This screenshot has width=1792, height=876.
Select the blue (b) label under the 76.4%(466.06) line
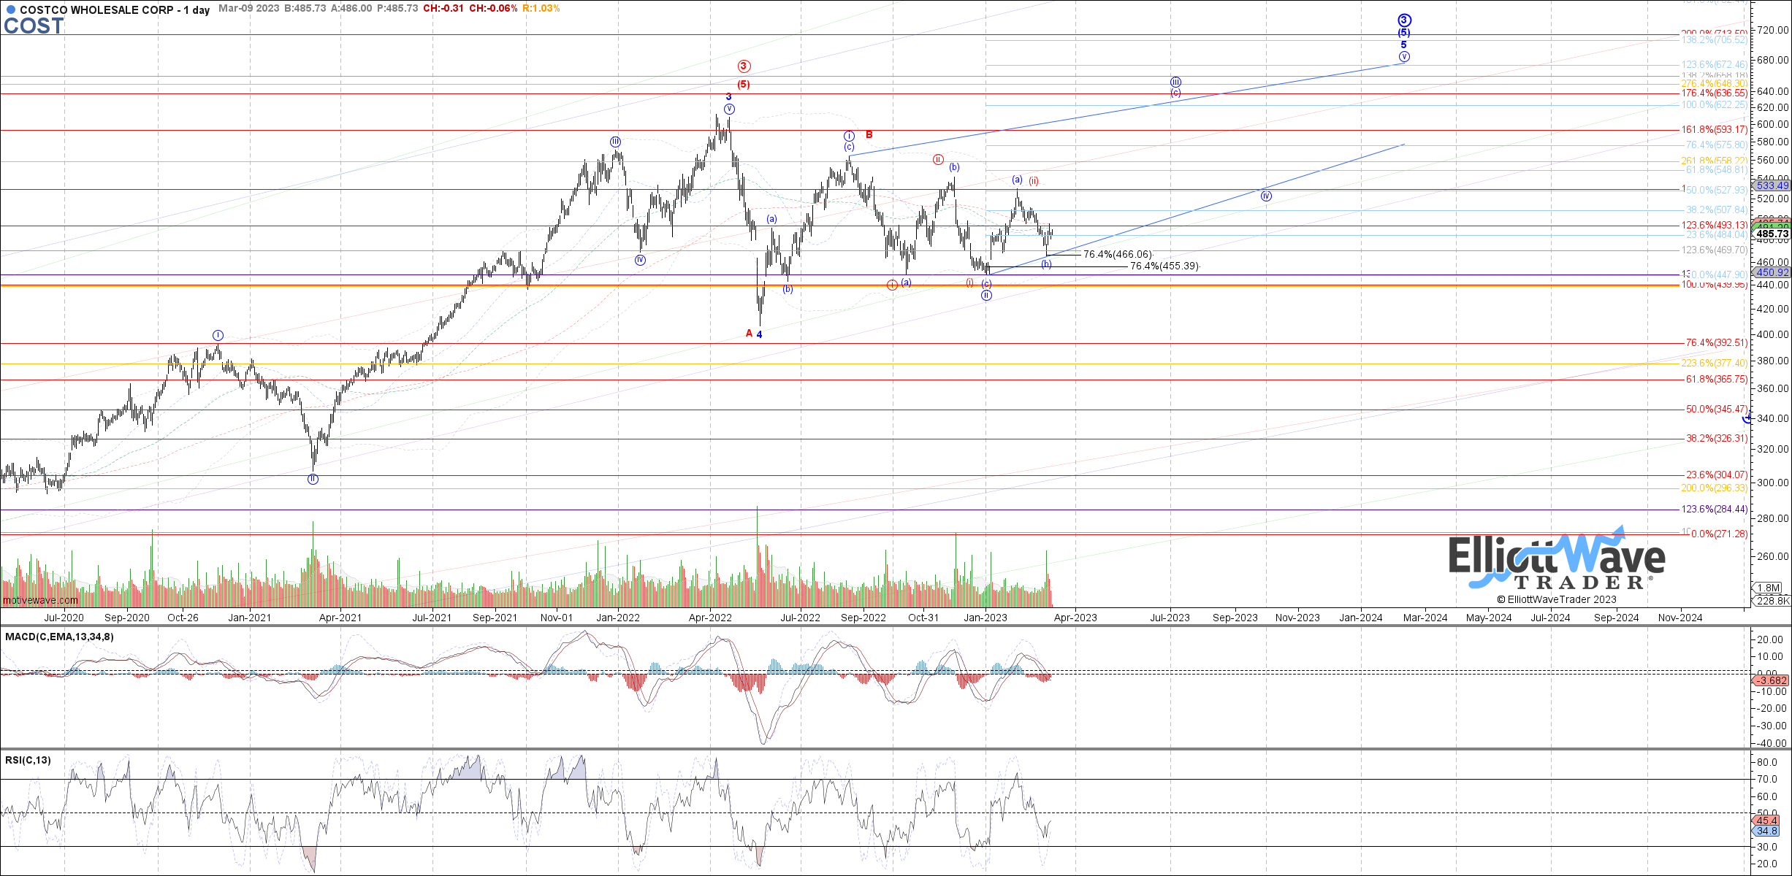coord(1047,264)
